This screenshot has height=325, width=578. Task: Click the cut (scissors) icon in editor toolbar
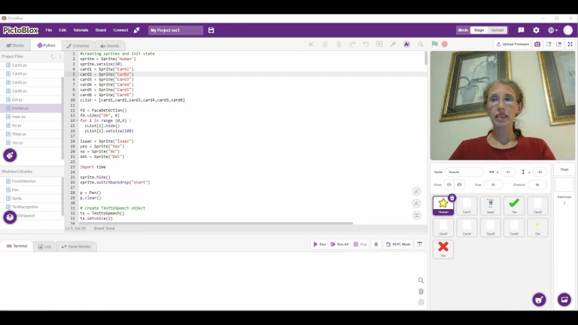click(311, 44)
